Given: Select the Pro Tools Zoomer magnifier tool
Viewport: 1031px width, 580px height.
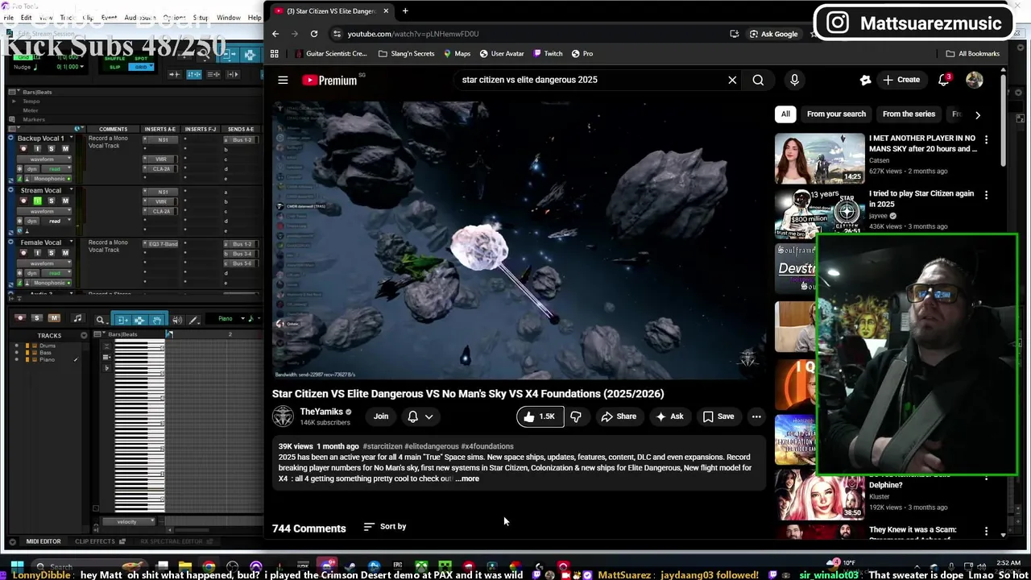Looking at the screenshot, I should 101,319.
